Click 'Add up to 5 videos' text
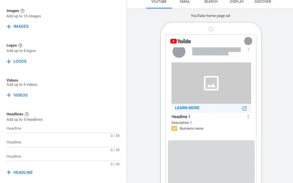293x183 pixels. 22,85
